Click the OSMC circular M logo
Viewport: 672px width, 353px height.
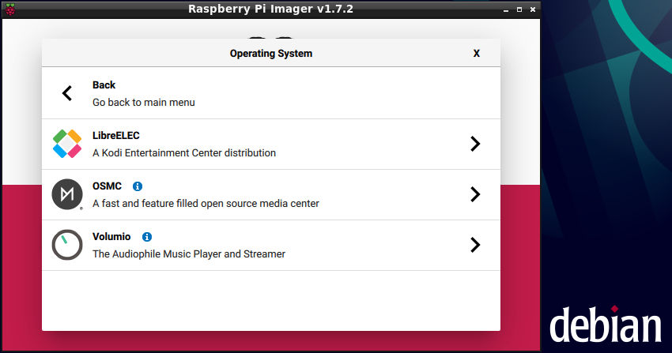click(67, 194)
